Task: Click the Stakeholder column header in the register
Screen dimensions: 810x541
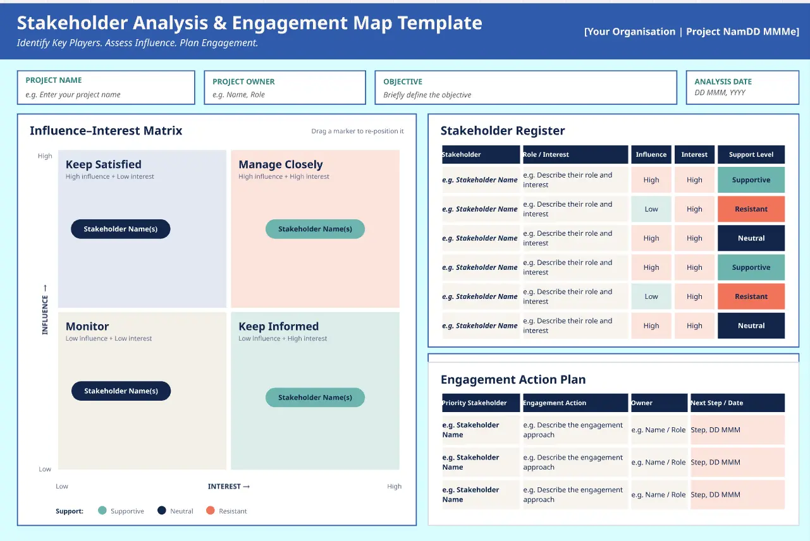Action: [x=481, y=154]
